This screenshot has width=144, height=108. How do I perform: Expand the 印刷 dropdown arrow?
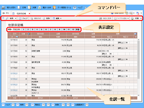pyautogui.click(x=141, y=18)
